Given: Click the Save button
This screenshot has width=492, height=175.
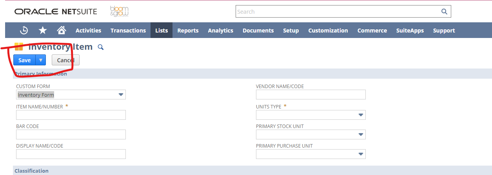Looking at the screenshot, I should (25, 60).
